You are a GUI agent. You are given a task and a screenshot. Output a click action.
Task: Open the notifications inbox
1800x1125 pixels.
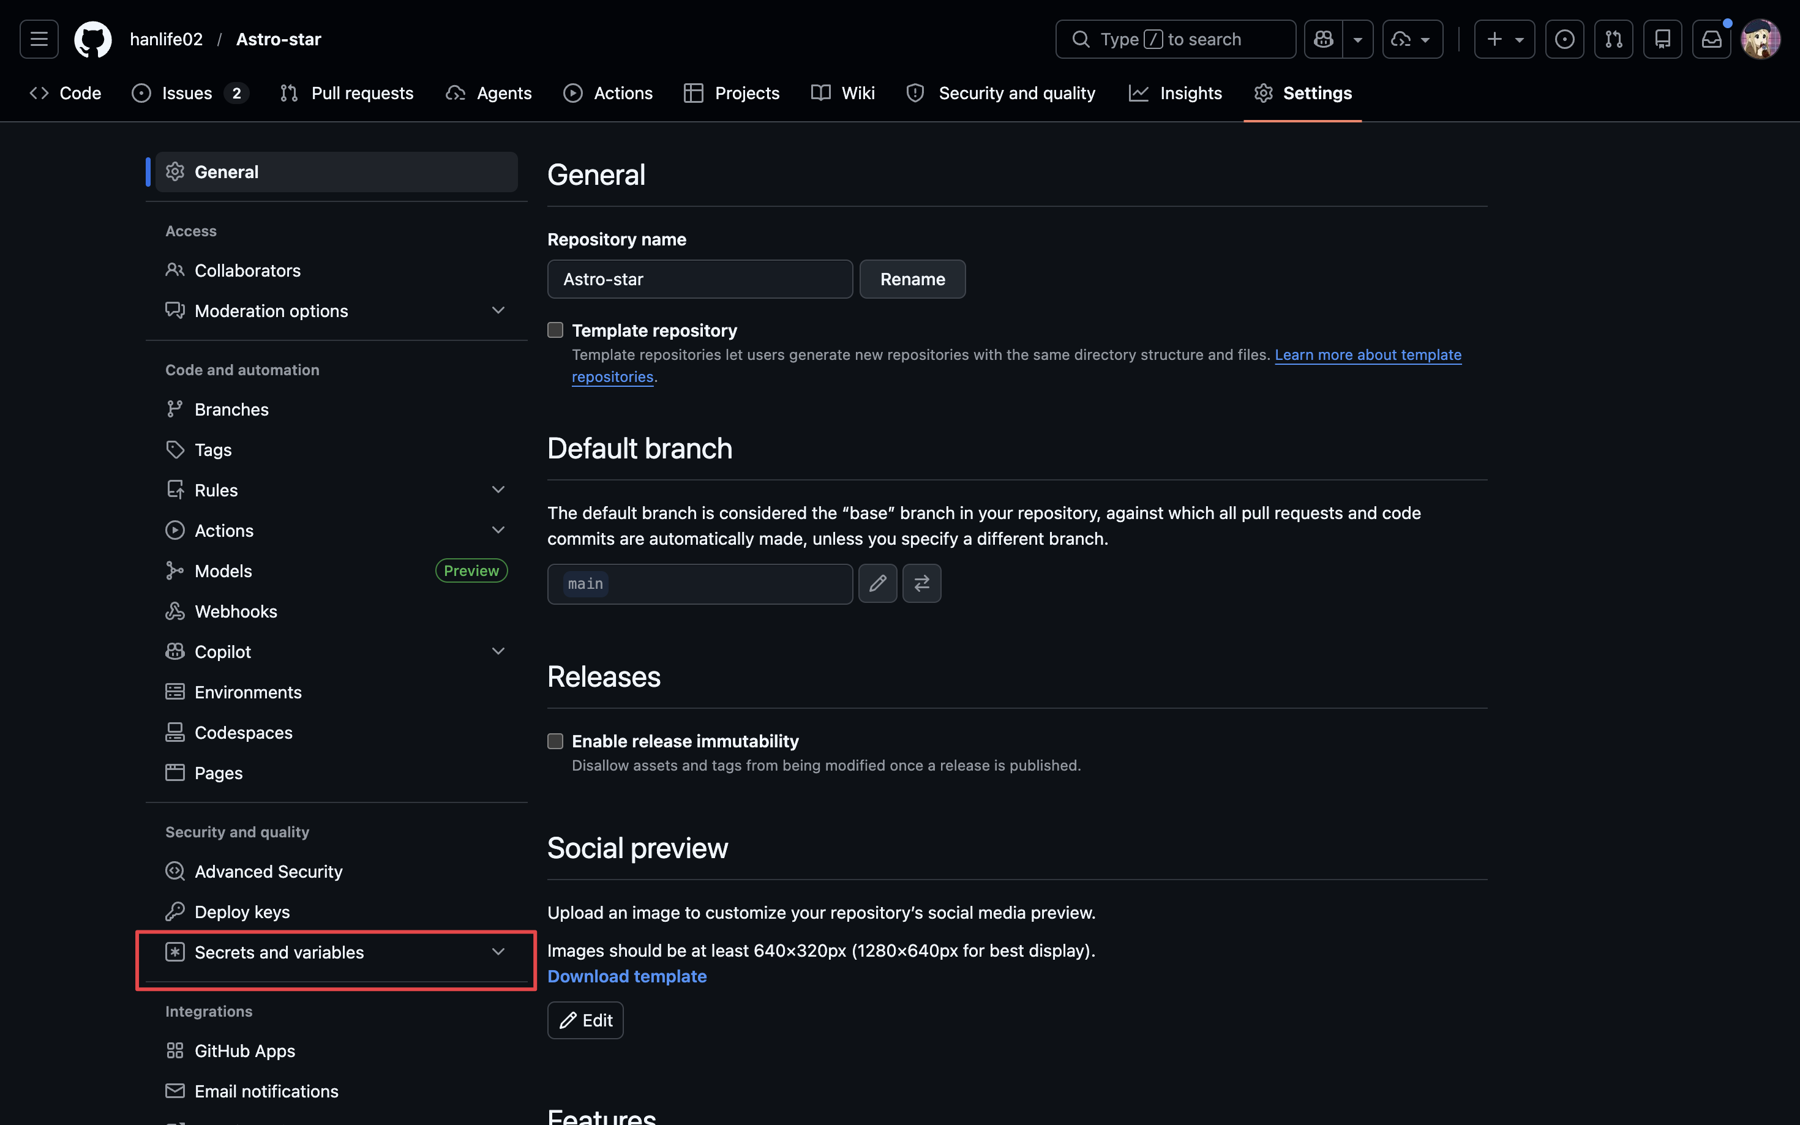click(1711, 39)
